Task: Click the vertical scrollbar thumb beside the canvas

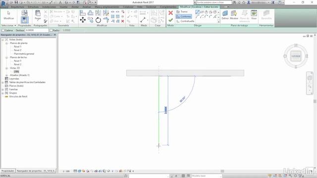Action: [x=315, y=101]
